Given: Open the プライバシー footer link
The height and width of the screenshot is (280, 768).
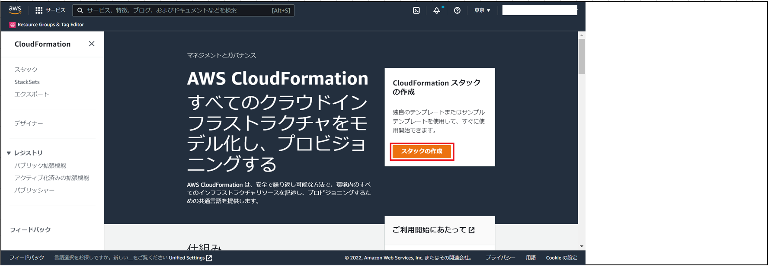Looking at the screenshot, I should coord(500,258).
